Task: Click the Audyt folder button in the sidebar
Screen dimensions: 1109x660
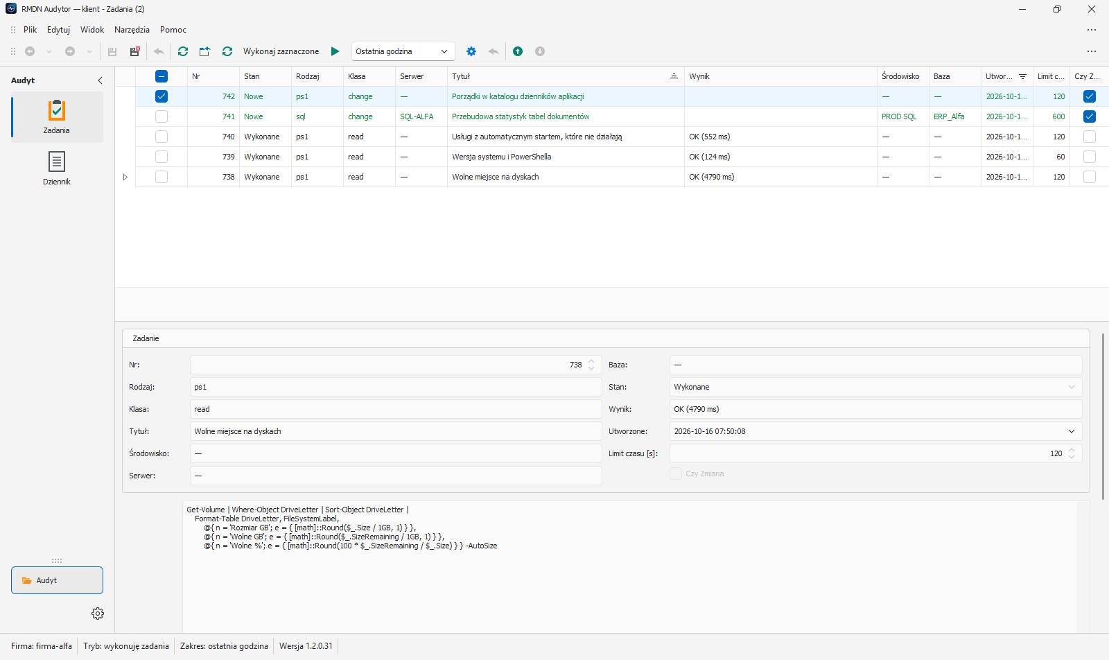Action: [x=57, y=580]
